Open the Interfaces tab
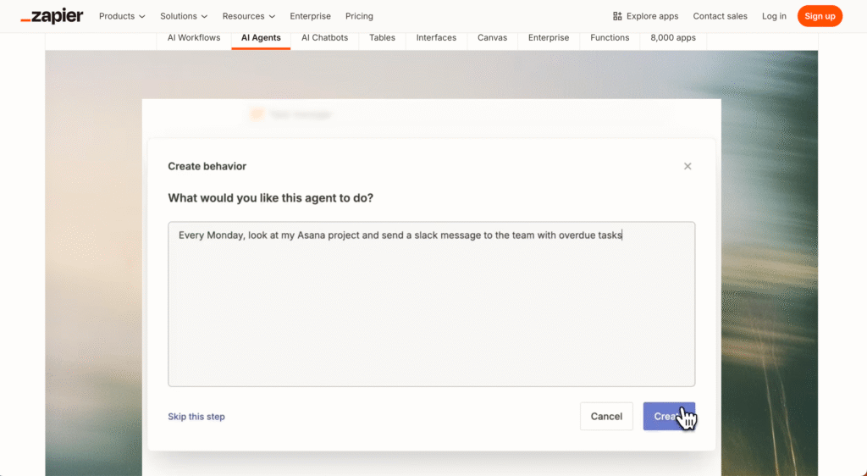 (x=436, y=37)
